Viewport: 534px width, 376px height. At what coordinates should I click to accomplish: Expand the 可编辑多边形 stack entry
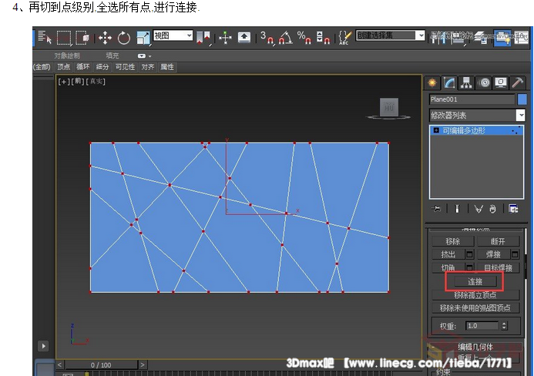click(436, 130)
